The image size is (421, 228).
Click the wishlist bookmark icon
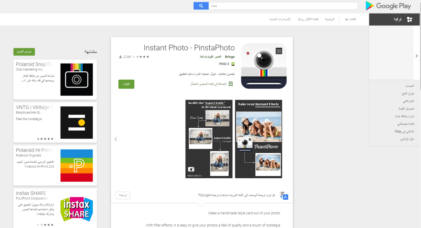point(231,84)
